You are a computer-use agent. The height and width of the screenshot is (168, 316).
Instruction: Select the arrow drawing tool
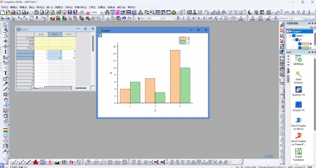point(6,84)
